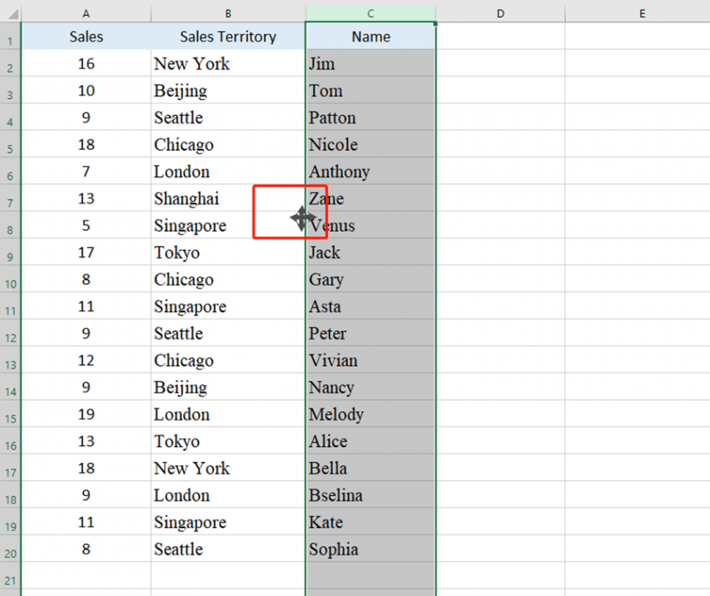
Task: Select column C header
Action: coord(369,13)
